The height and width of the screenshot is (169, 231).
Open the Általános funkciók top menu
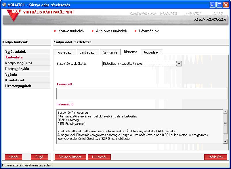tap(110, 31)
